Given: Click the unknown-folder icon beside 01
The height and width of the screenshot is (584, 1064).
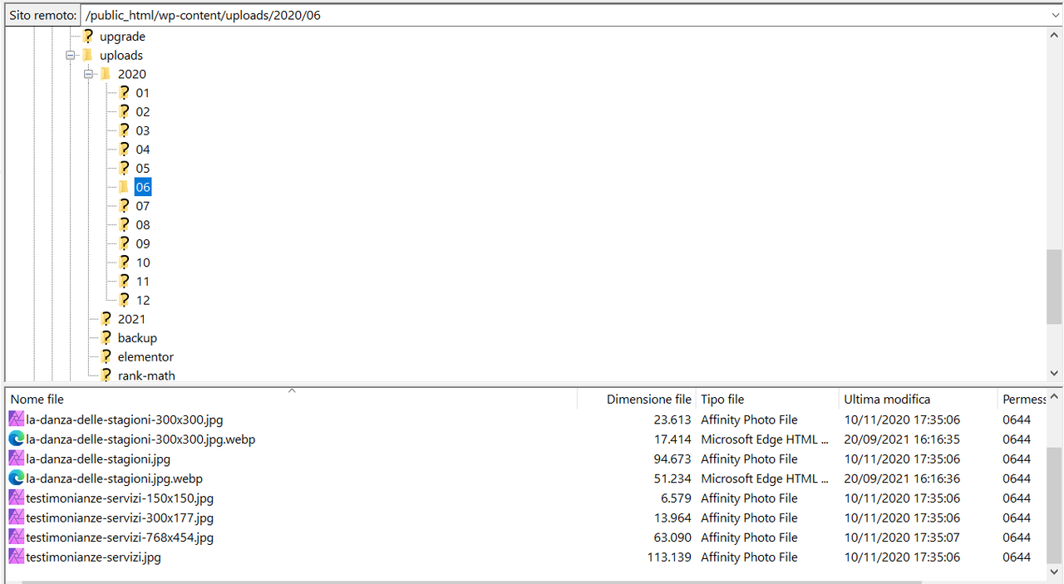Looking at the screenshot, I should click(124, 93).
